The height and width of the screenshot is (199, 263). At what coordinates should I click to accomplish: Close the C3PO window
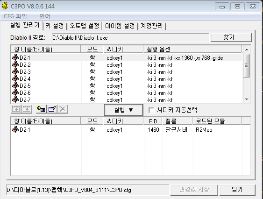pyautogui.click(x=253, y=7)
